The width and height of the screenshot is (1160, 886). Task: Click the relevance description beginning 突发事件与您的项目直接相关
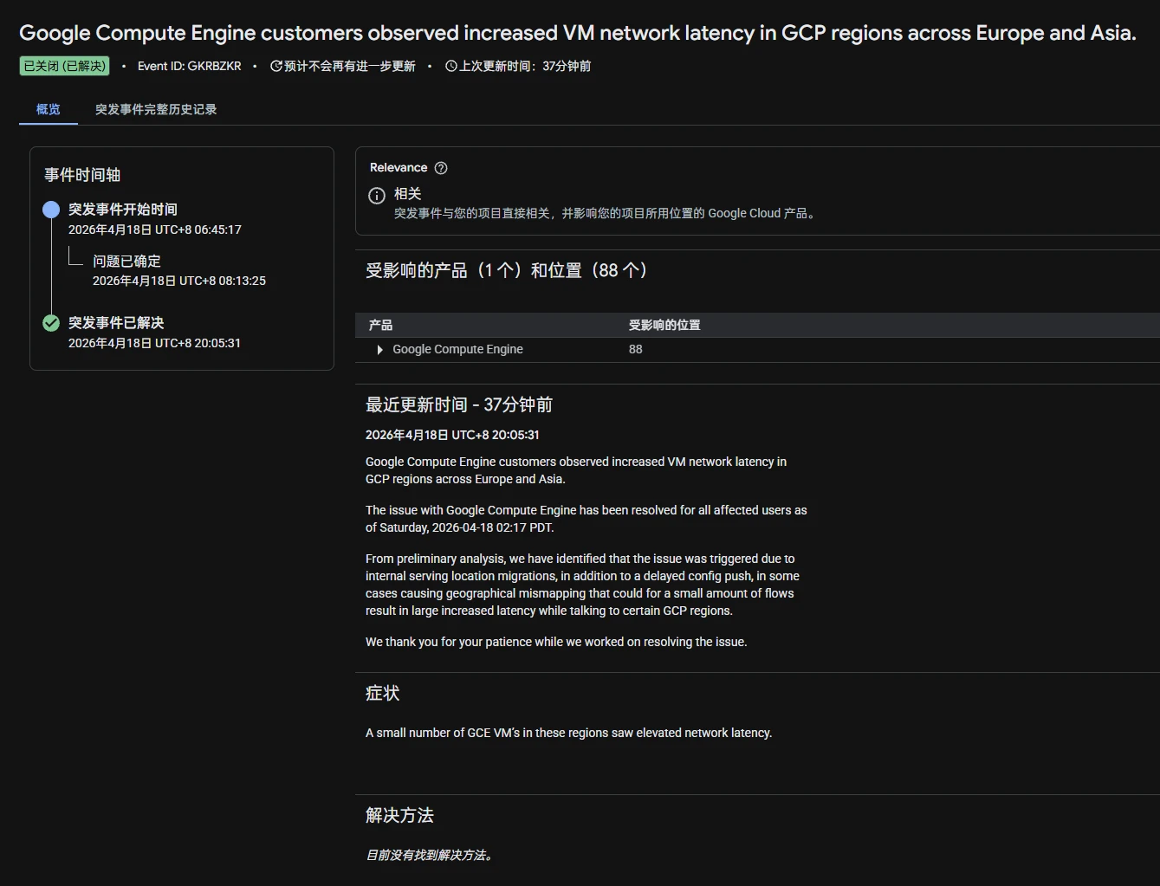(x=606, y=213)
